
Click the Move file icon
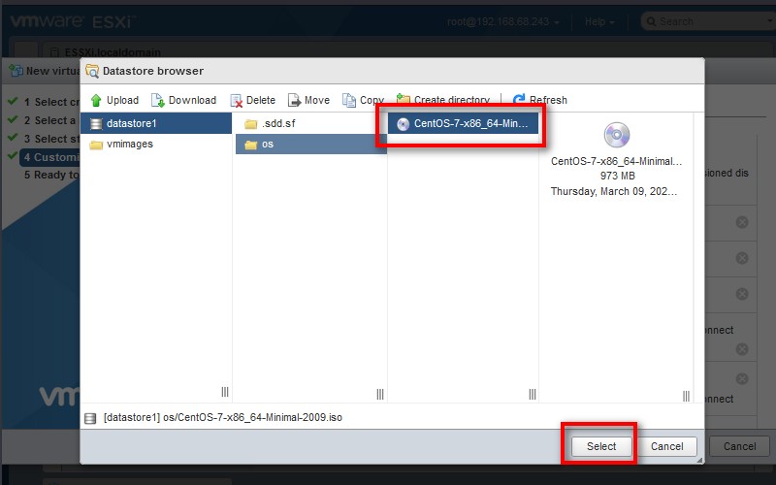[294, 100]
